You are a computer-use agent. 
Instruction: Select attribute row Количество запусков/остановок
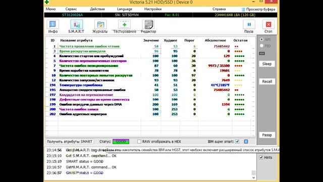click(x=150, y=80)
